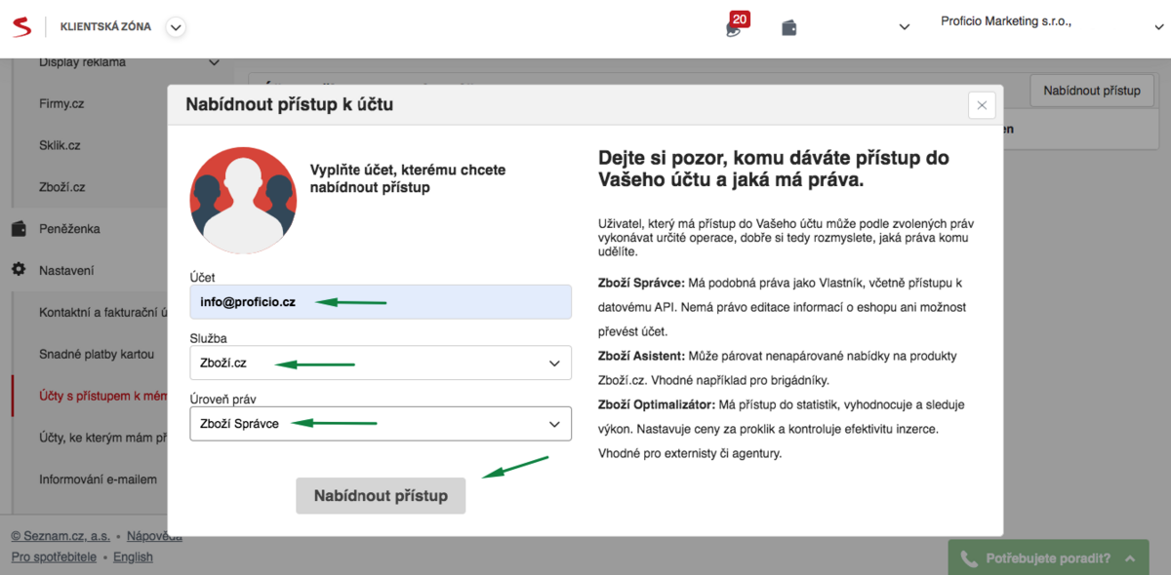Open the Potřebujete poradit? help widget

(1048, 558)
